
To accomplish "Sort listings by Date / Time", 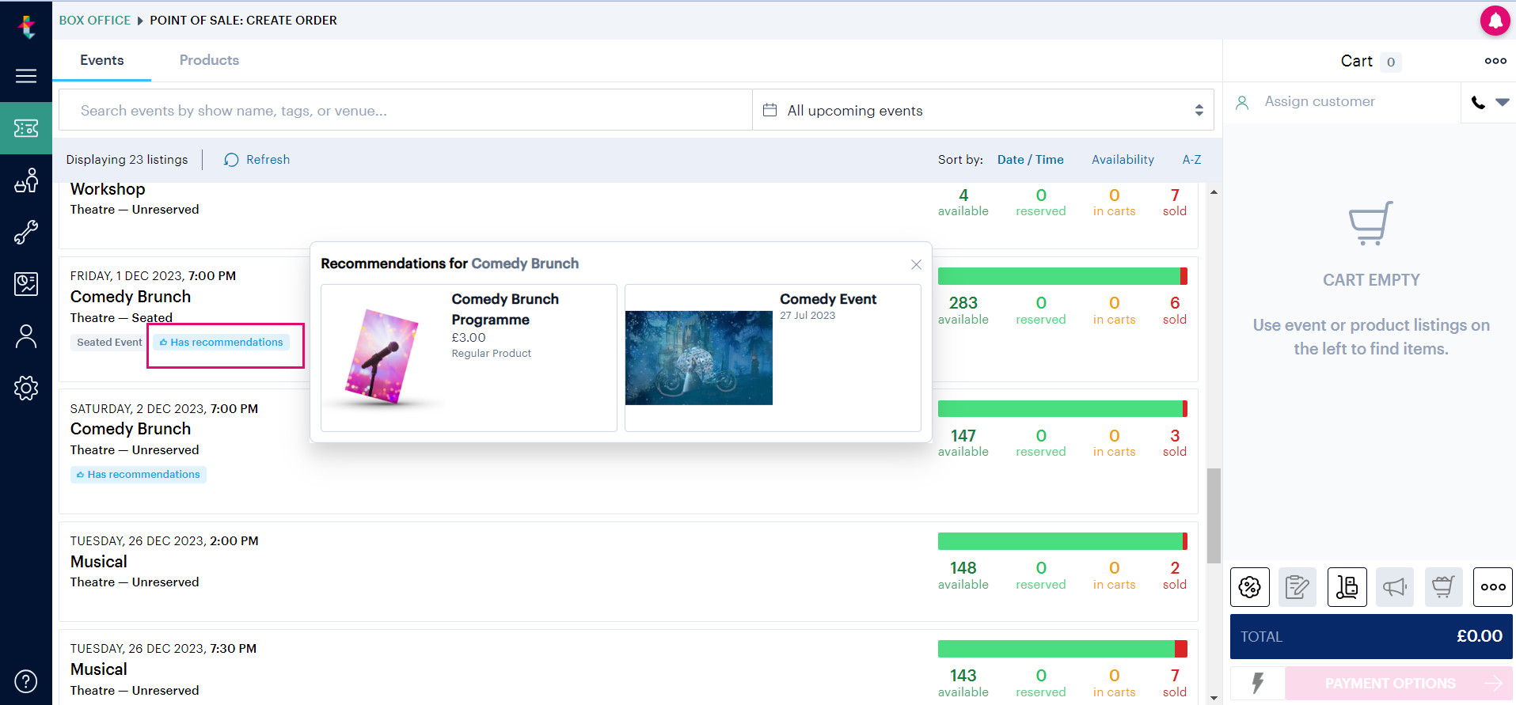I will pyautogui.click(x=1030, y=160).
